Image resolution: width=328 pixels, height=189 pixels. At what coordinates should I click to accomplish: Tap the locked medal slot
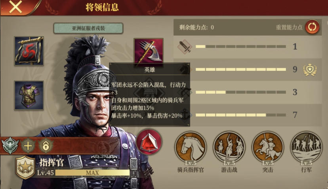click(x=46, y=146)
